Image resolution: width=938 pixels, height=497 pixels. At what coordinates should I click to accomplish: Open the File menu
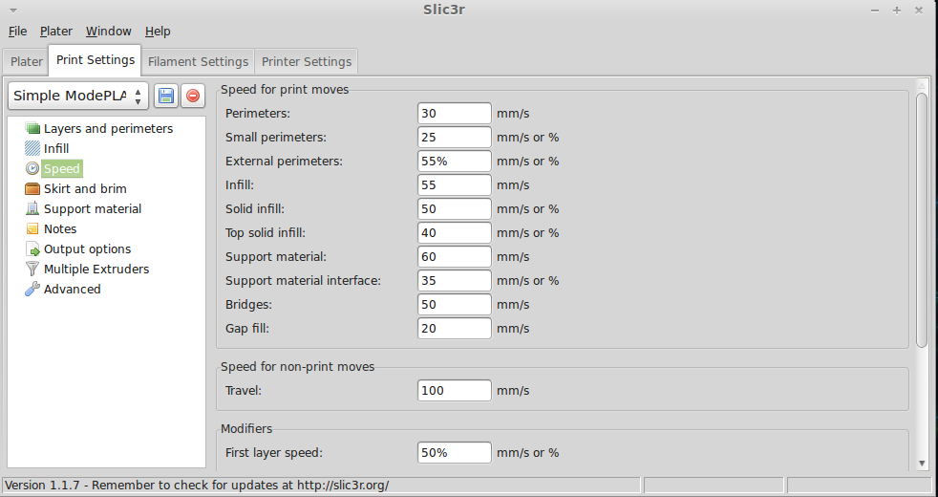pos(17,32)
